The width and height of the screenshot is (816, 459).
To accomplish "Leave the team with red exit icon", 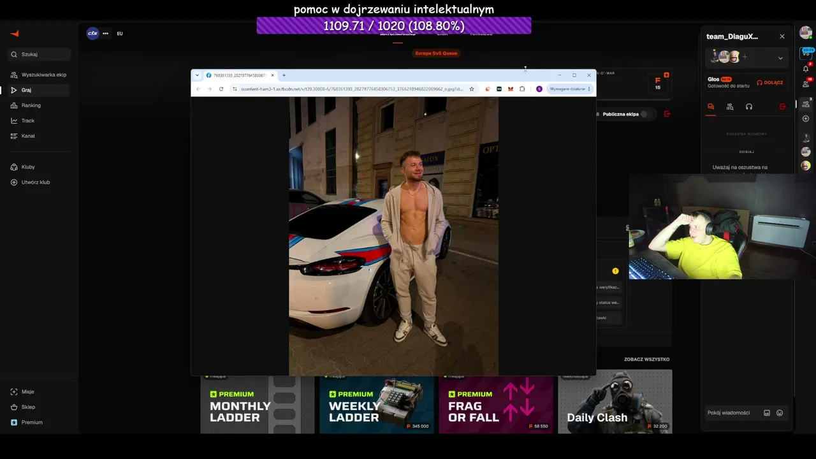I will (x=783, y=106).
